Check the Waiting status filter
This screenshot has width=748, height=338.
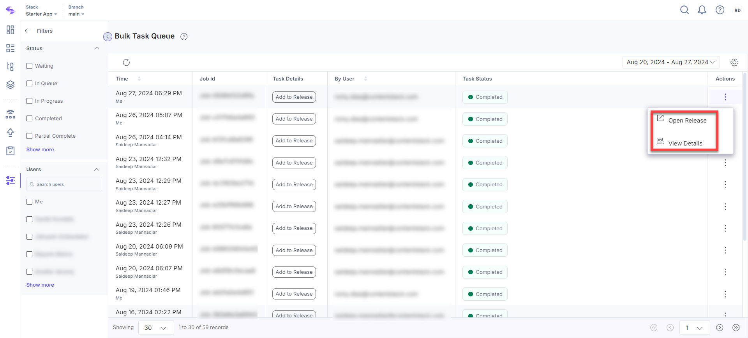(29, 66)
